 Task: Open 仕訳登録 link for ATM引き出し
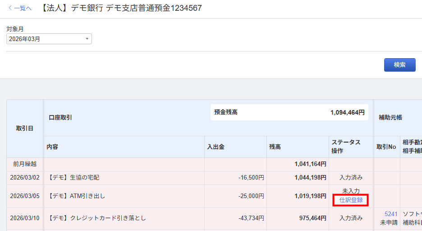tap(351, 200)
